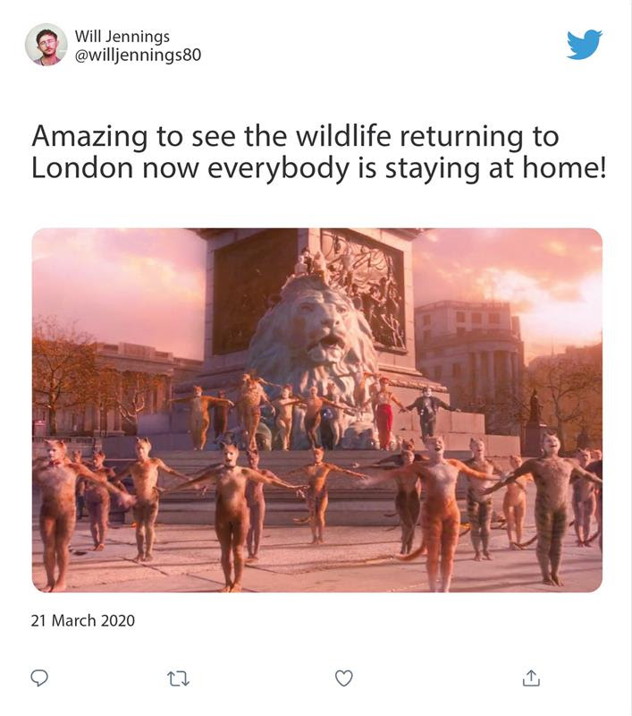Click the striped cat dancer at far right
Image resolution: width=632 pixels, height=716 pixels.
(x=550, y=507)
